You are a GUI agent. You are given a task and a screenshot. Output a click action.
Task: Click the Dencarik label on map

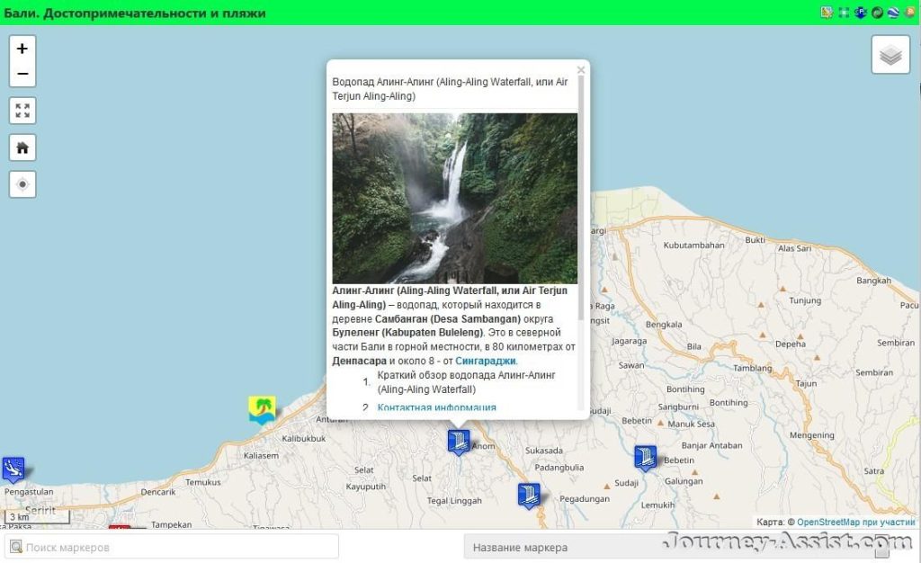158,492
